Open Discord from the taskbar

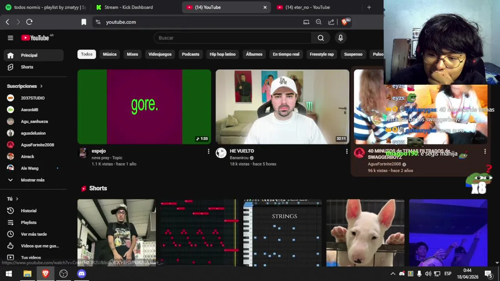click(x=81, y=274)
